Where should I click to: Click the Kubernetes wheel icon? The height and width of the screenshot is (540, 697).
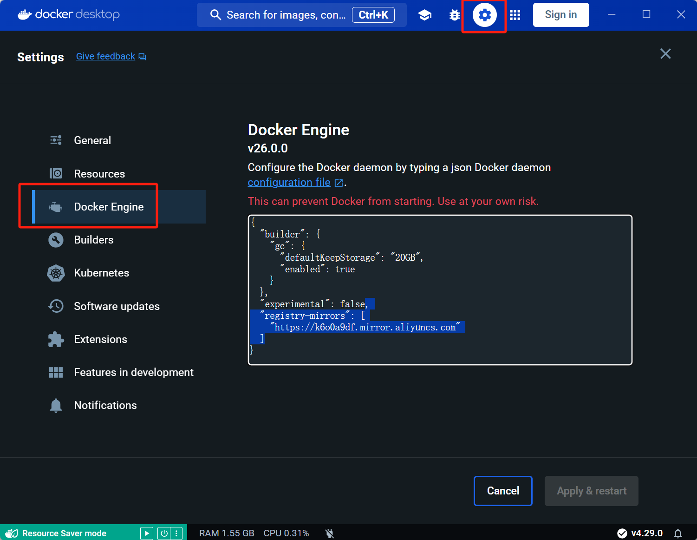point(56,273)
